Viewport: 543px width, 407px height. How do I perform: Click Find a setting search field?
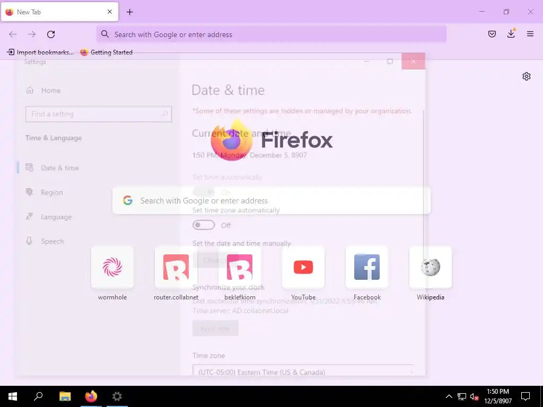pos(99,114)
